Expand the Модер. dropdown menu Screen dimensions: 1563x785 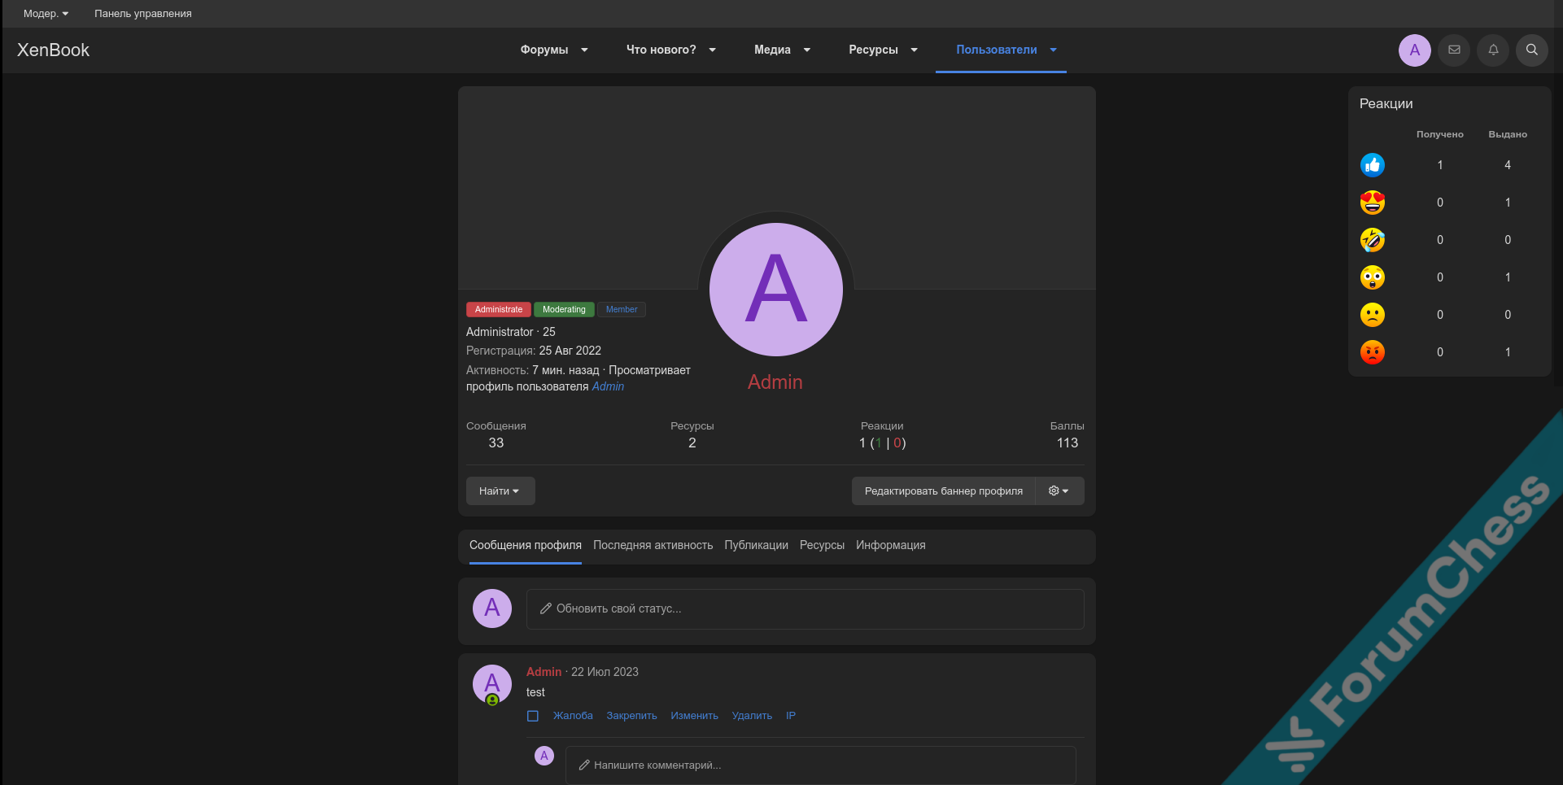(x=46, y=14)
